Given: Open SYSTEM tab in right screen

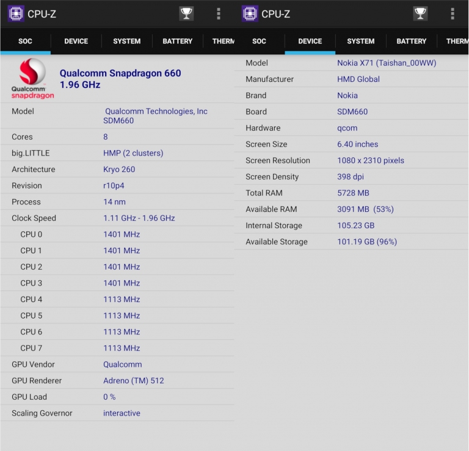Looking at the screenshot, I should tap(361, 41).
